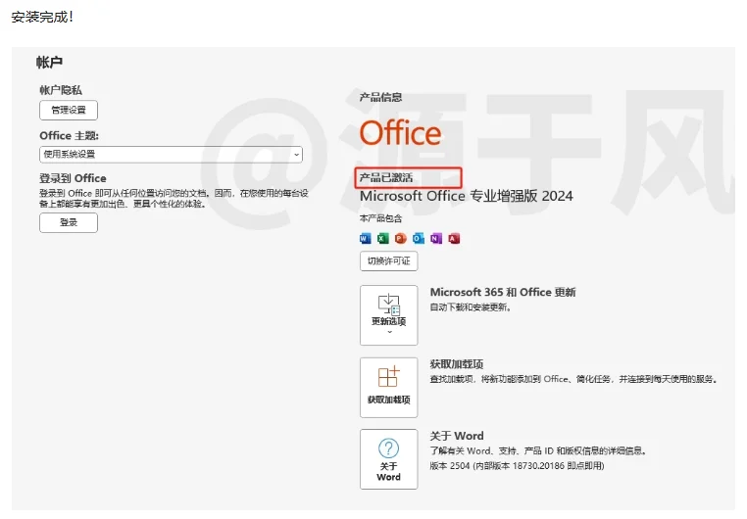Click the OneNote app icon
The width and height of the screenshot is (747, 519).
click(x=436, y=238)
